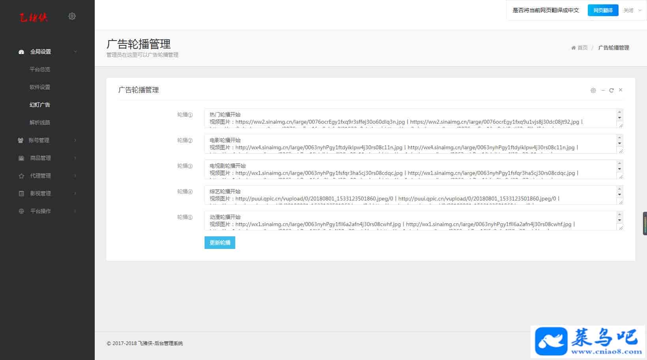This screenshot has width=647, height=360.
Task: Open the panel settings cog icon
Action: pyautogui.click(x=593, y=90)
